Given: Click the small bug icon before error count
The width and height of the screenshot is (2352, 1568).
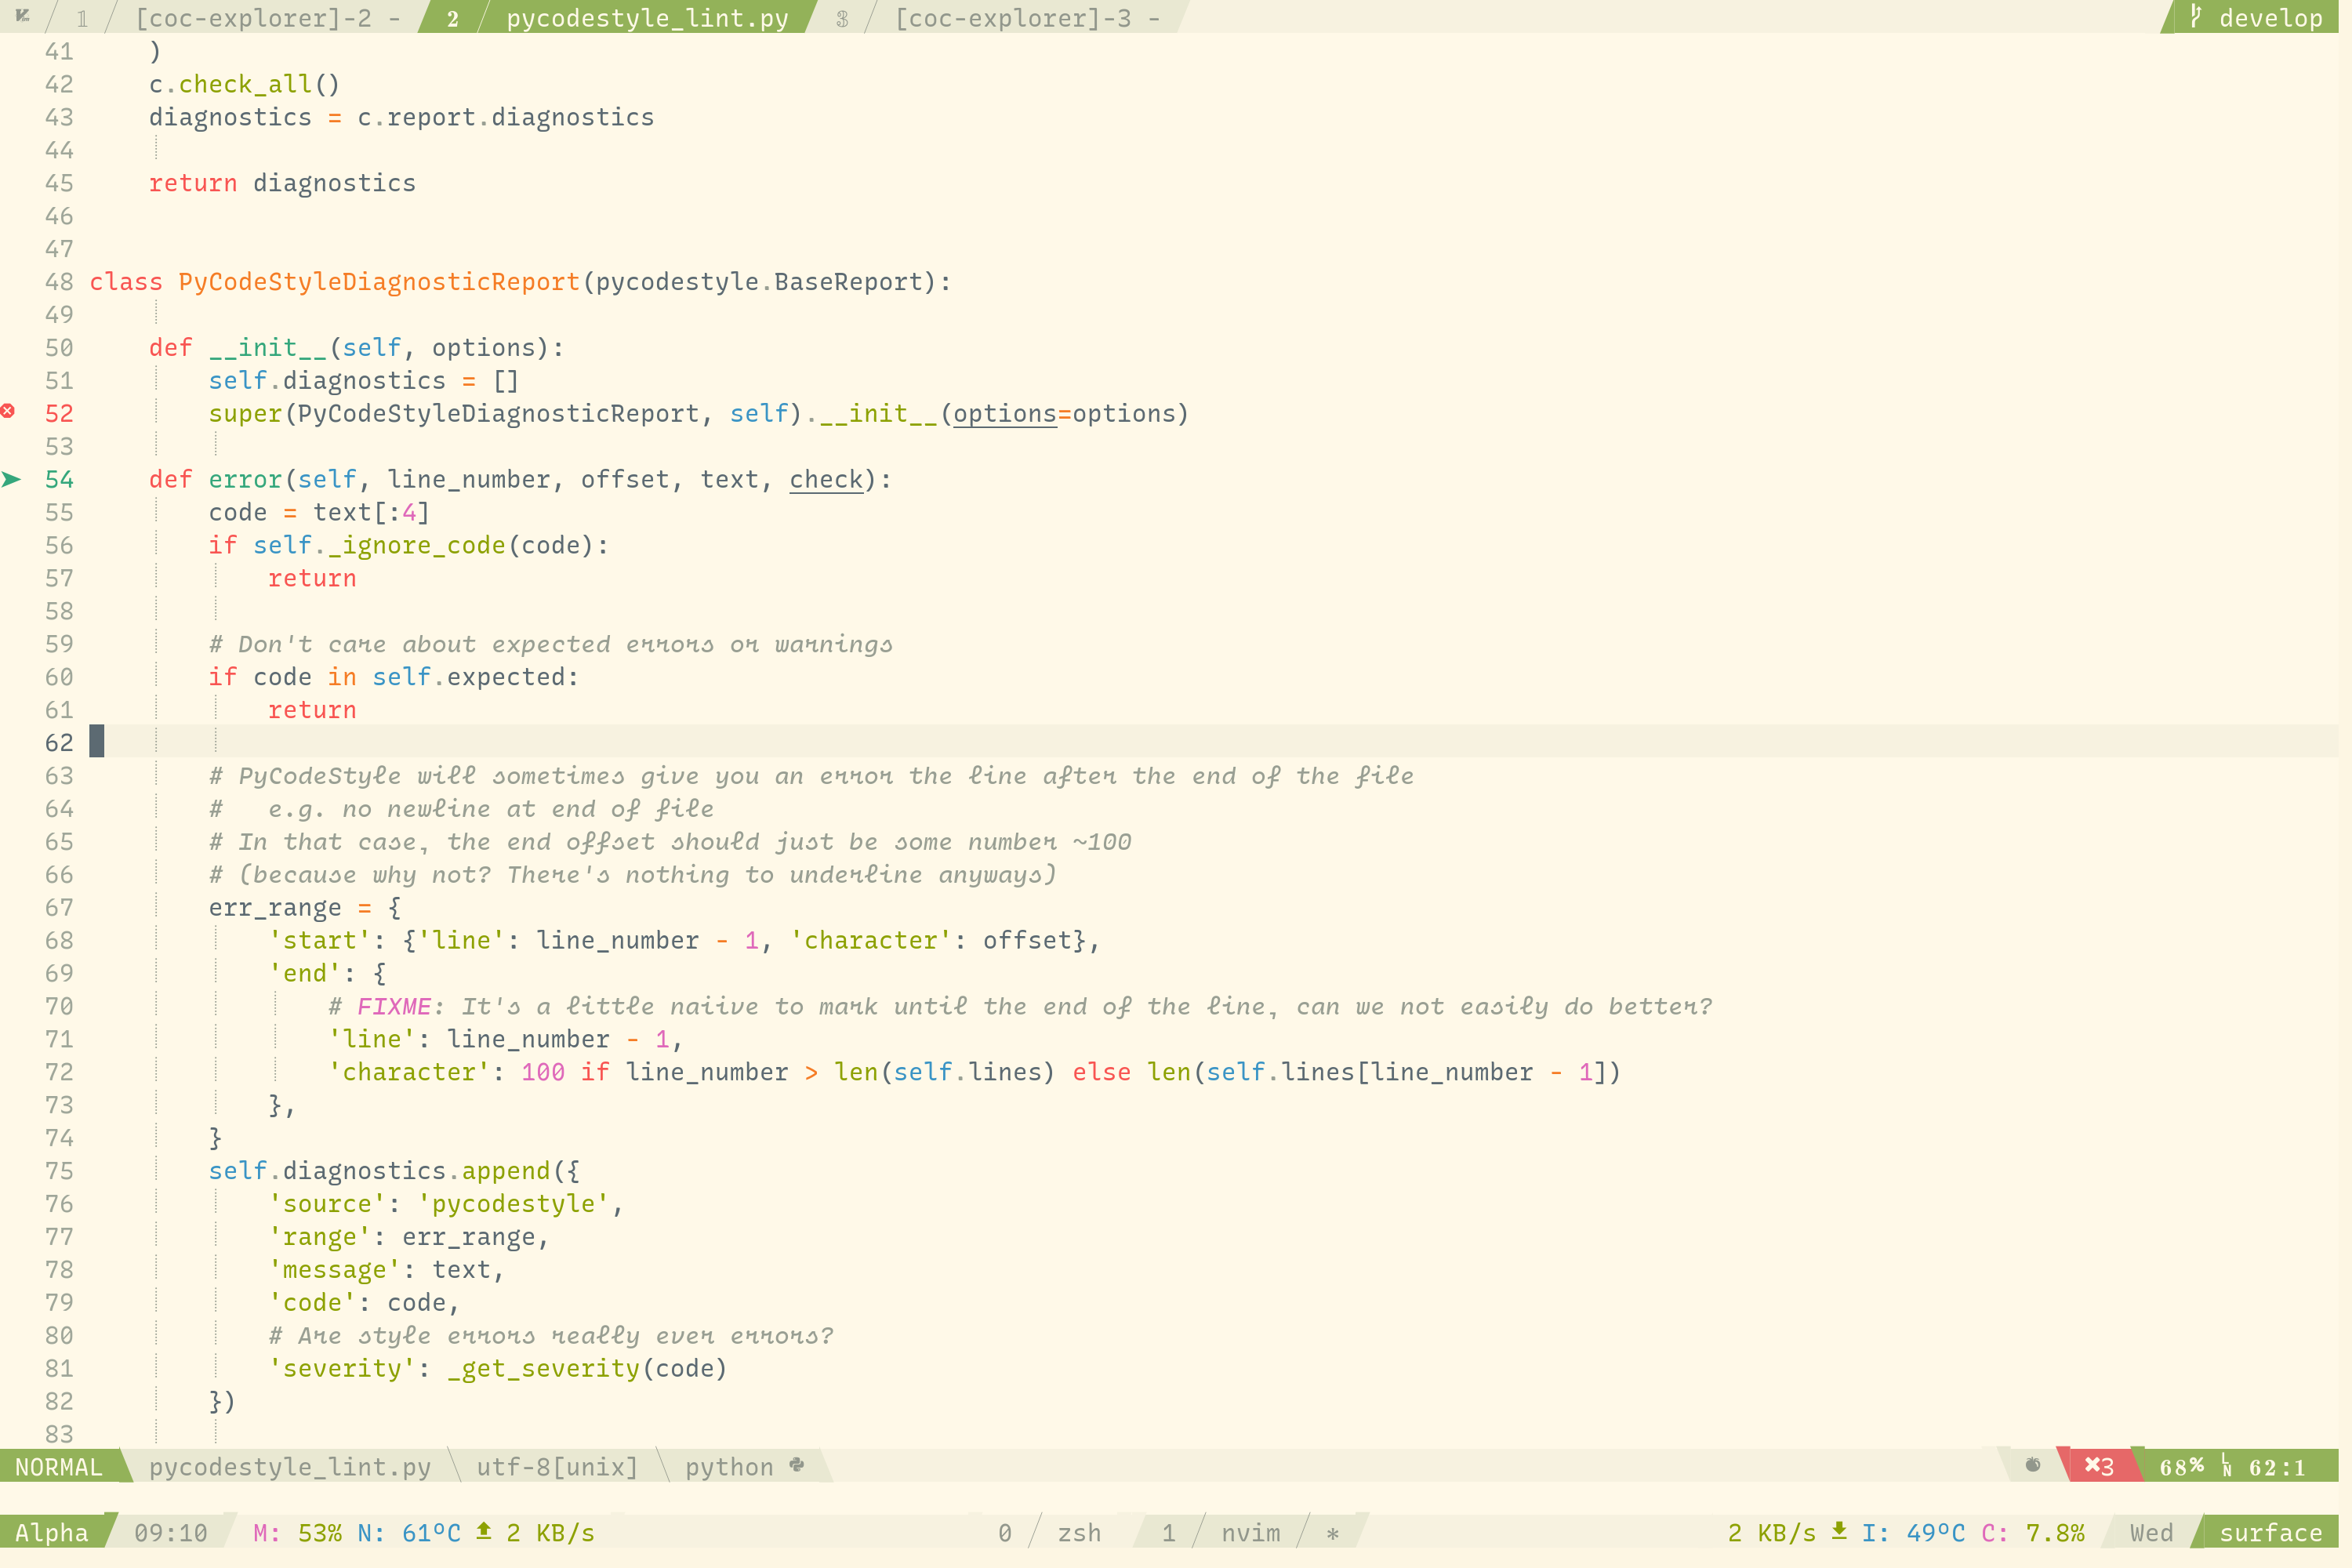Looking at the screenshot, I should tap(2033, 1465).
